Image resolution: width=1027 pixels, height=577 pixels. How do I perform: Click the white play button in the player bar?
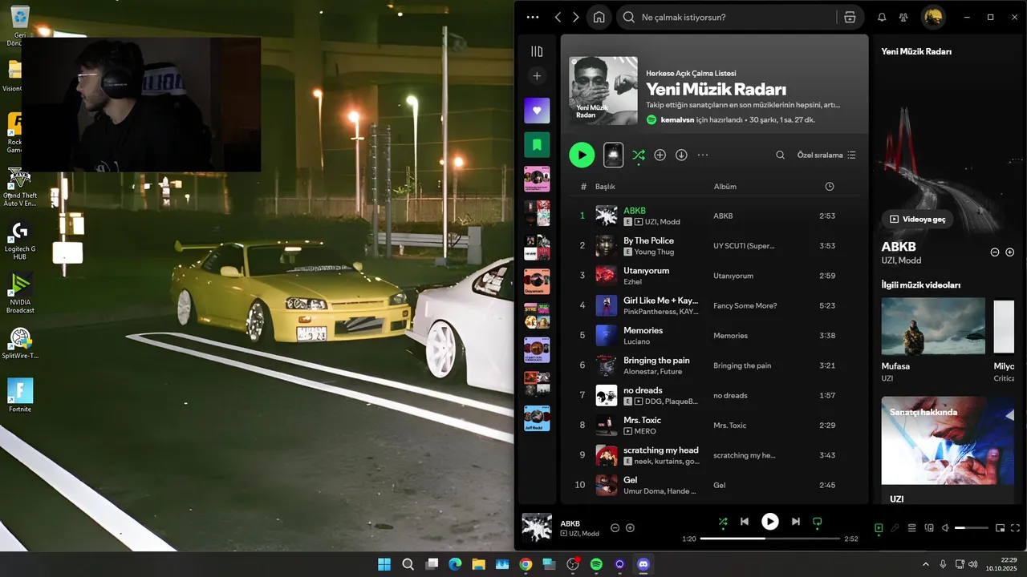769,522
